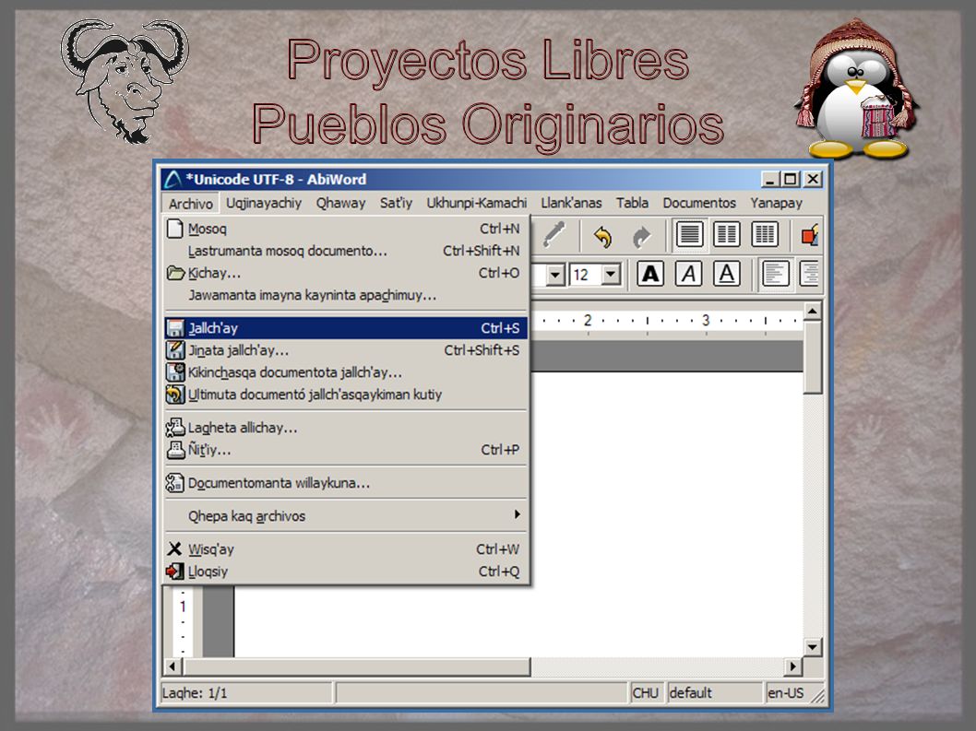The height and width of the screenshot is (731, 976).
Task: Expand Qhepa kaq archivos submenu arrow
Action: [518, 514]
